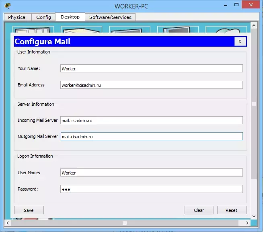The height and width of the screenshot is (232, 263).
Task: Click the Packet Tracer icon in the title bar
Action: point(7,6)
